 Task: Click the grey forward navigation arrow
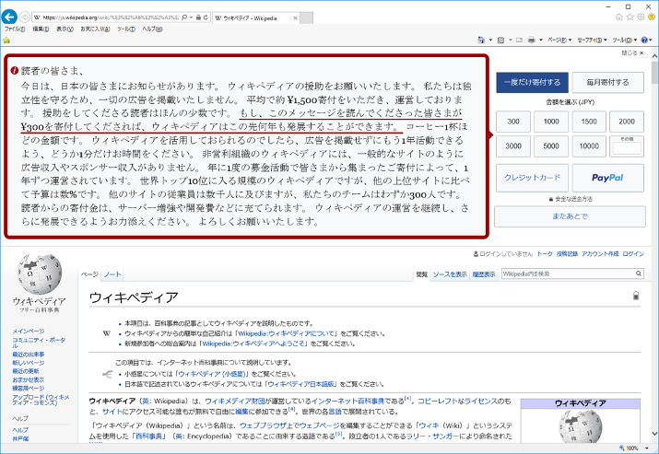point(24,17)
